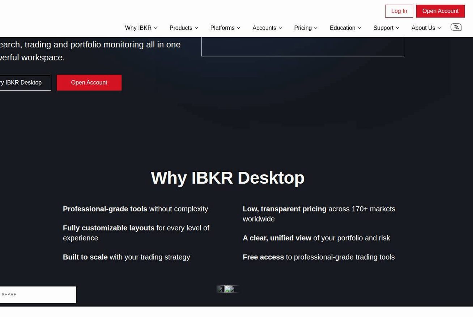The image size is (473, 317).
Task: Click "Free access" text
Action: [x=263, y=257]
